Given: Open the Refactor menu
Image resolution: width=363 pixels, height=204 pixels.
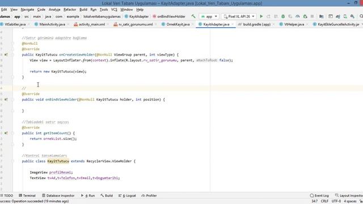Looking at the screenshot, I should [x=70, y=10].
